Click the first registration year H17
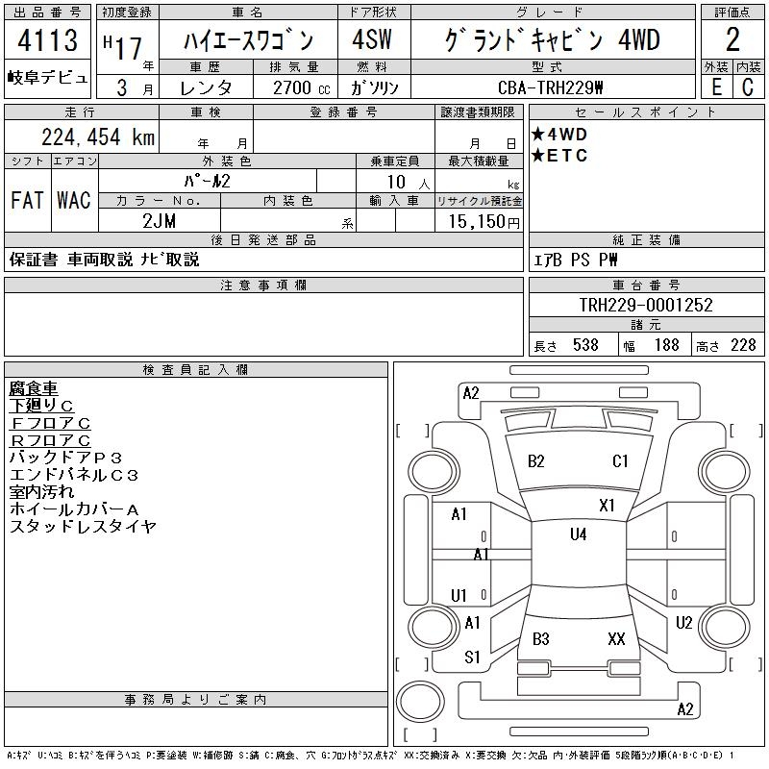 123,47
